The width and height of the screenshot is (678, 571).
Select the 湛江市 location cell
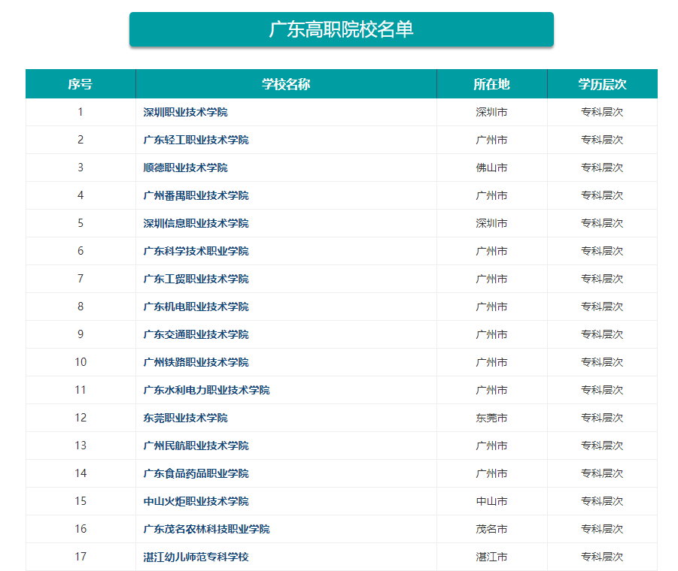pos(491,557)
